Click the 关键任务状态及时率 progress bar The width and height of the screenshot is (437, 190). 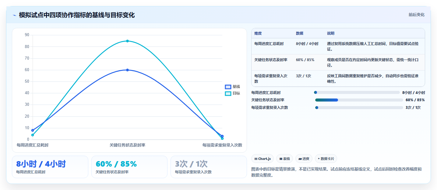point(359,100)
